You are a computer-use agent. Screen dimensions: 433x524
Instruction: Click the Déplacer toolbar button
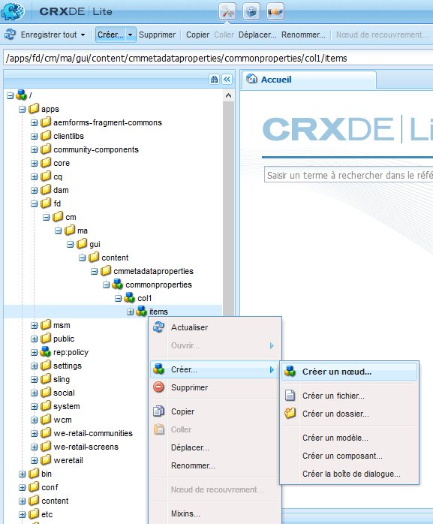(x=257, y=35)
